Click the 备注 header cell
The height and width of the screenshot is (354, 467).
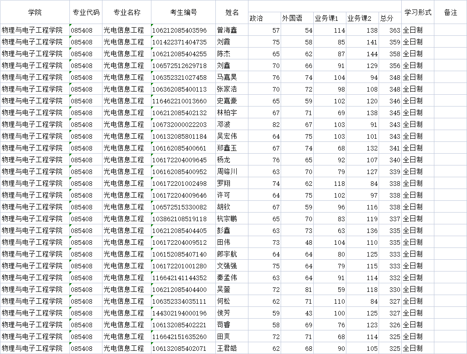tap(450, 12)
